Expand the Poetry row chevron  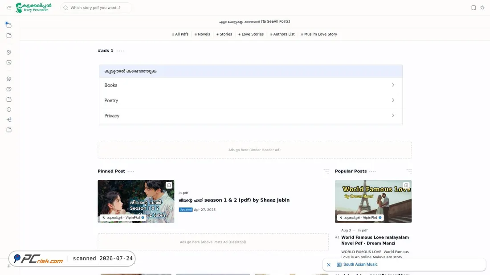[393, 100]
